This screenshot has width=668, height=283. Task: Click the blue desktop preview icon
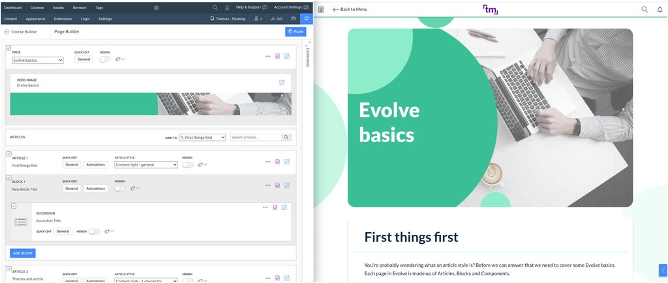pyautogui.click(x=307, y=19)
